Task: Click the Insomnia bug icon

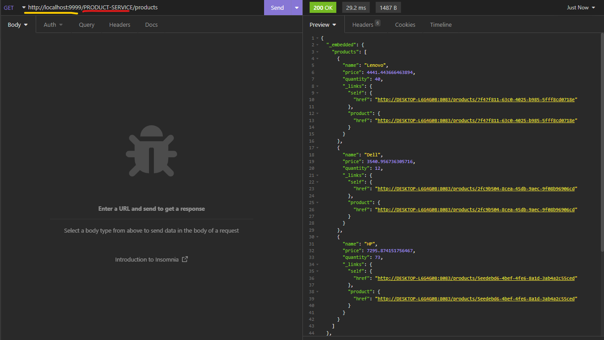Action: pyautogui.click(x=151, y=152)
